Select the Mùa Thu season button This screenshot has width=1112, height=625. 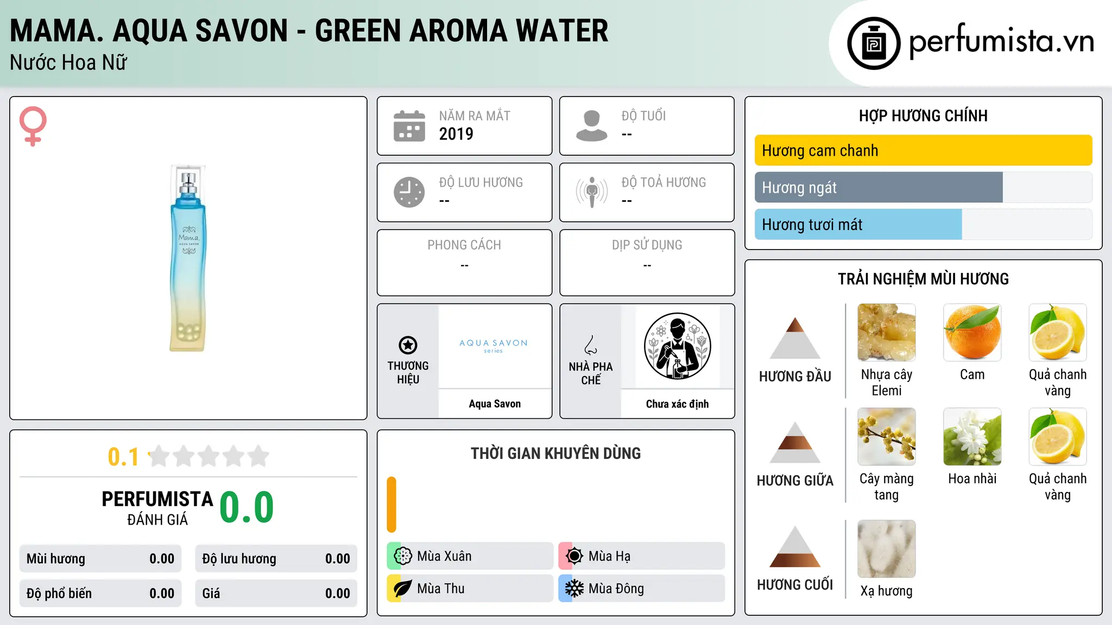470,589
